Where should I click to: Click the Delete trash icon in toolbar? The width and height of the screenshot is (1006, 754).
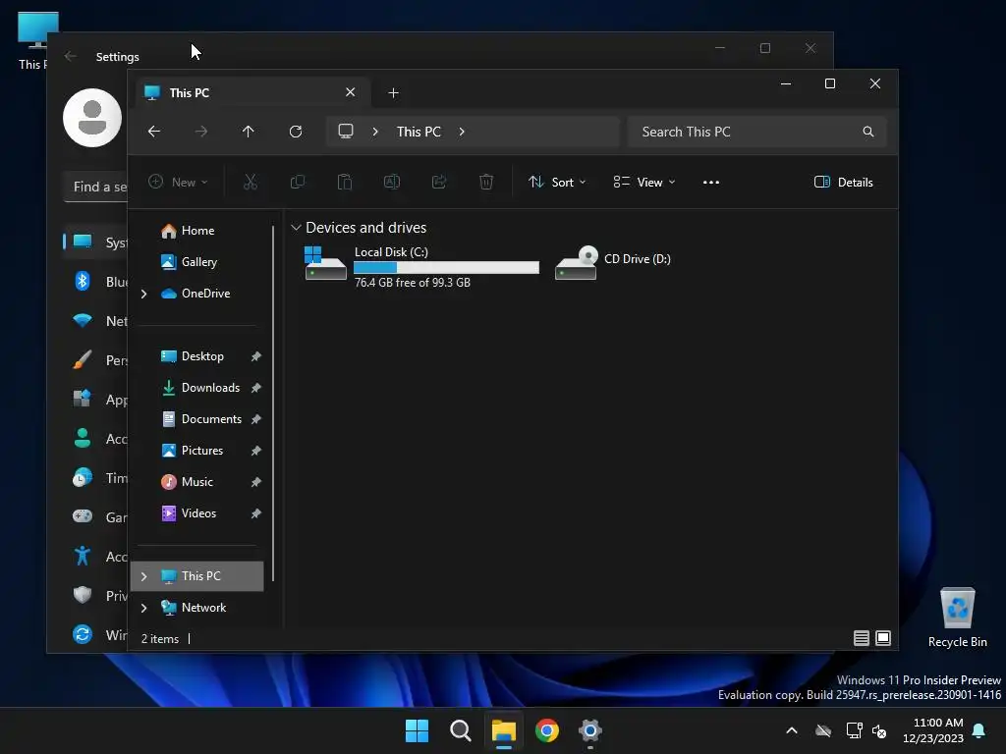point(486,182)
